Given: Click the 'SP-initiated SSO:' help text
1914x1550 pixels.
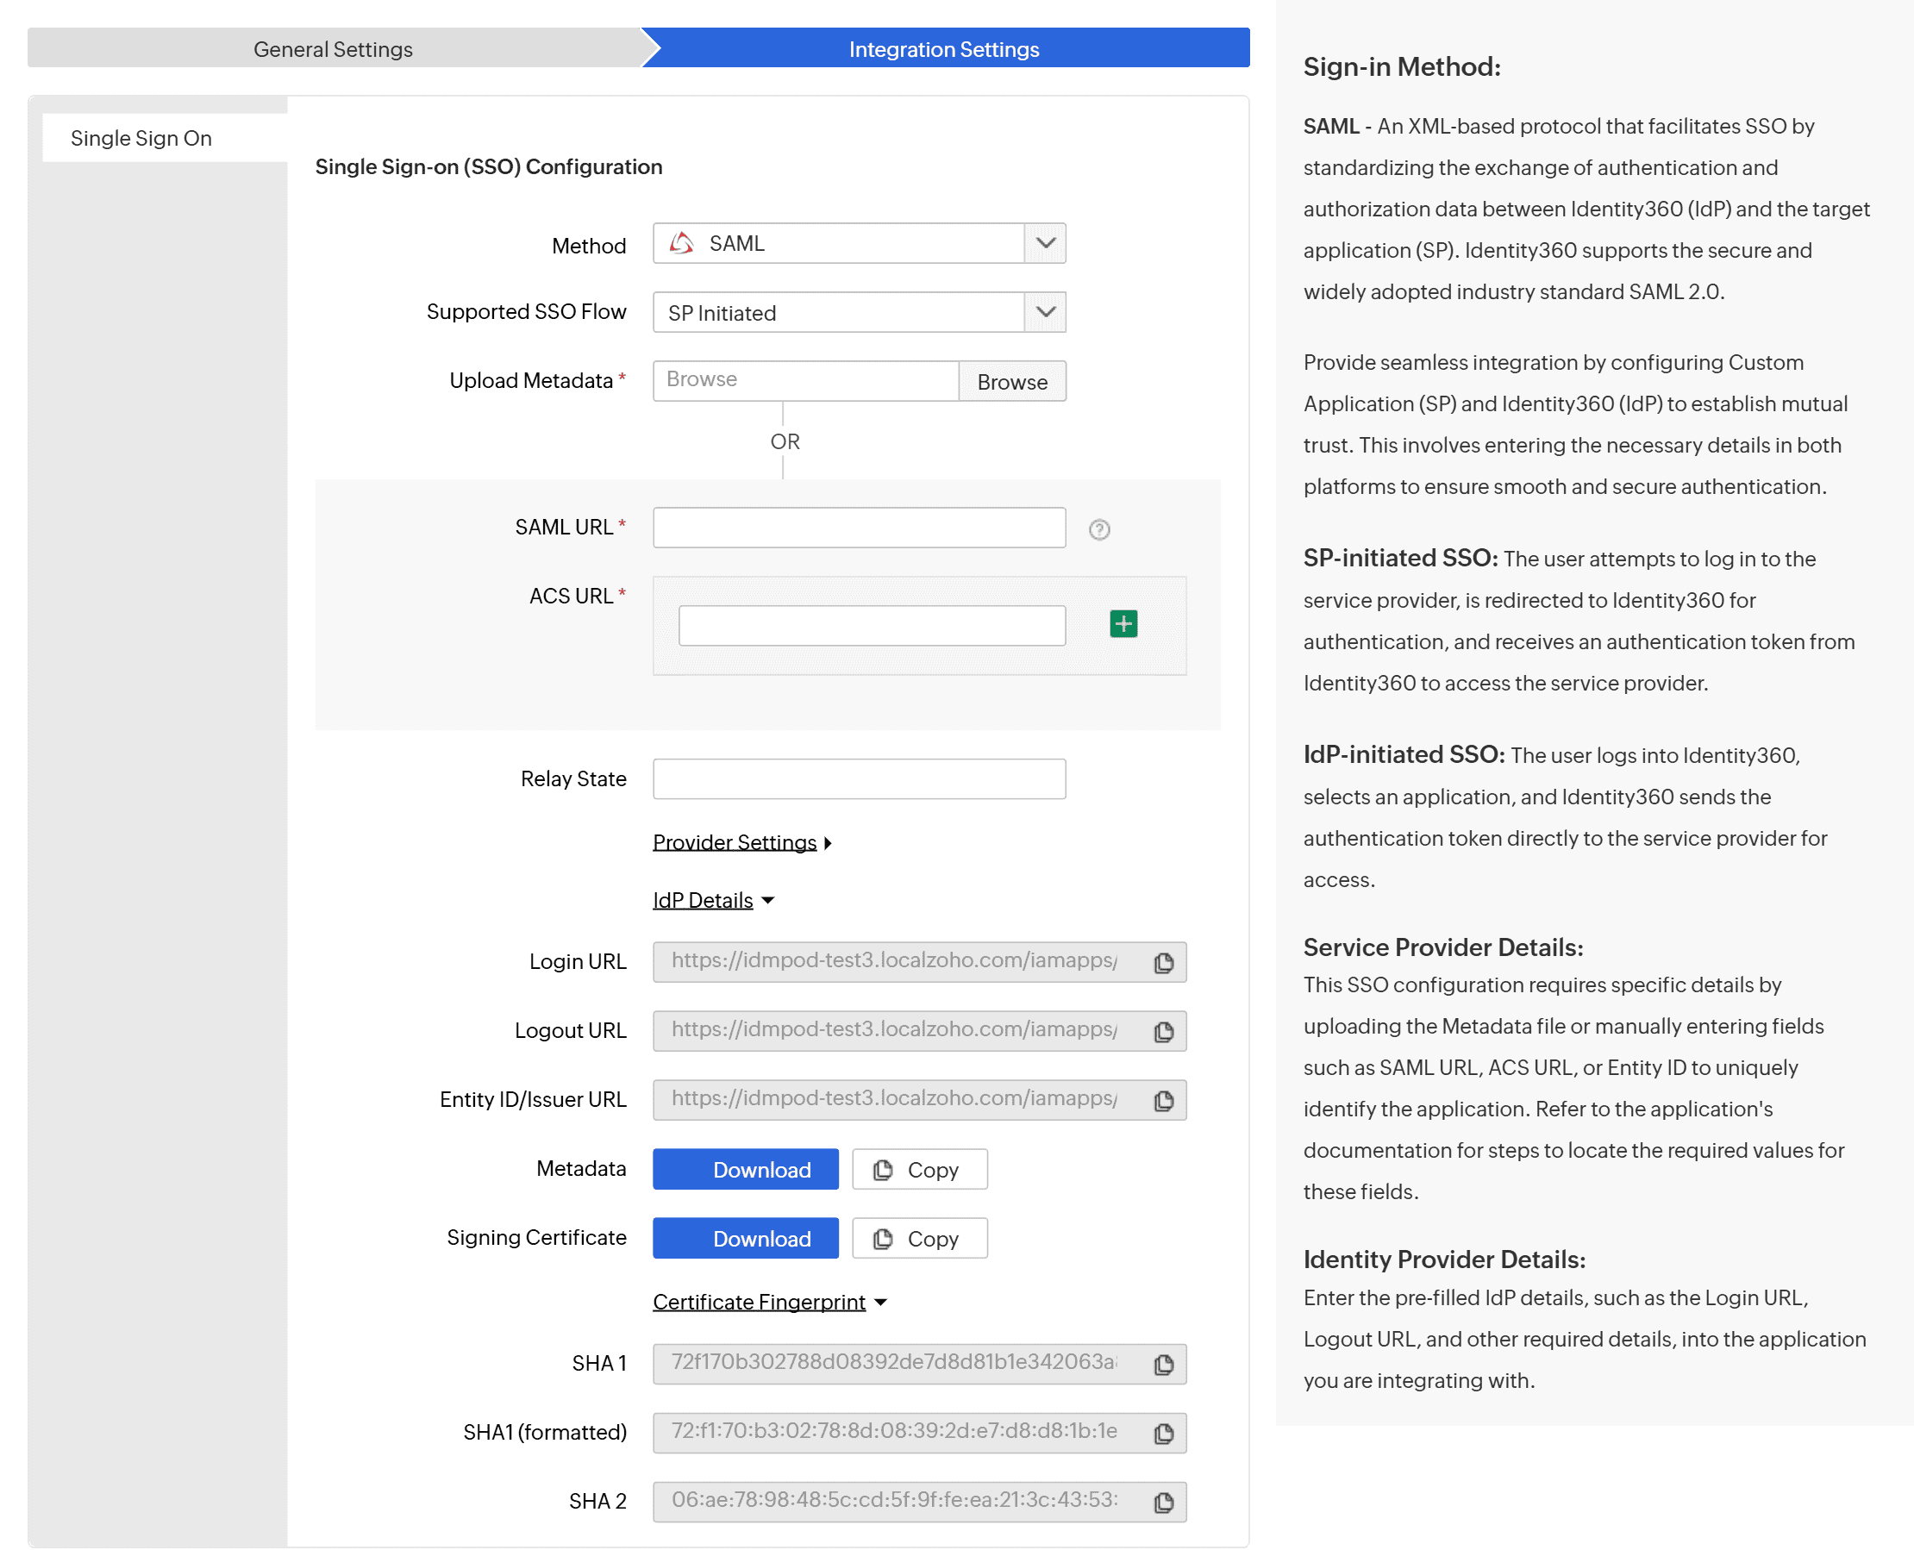Looking at the screenshot, I should tap(1400, 558).
